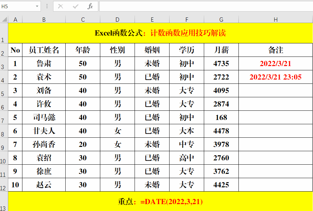Expand the Name Box dropdown arrow
The image size is (313, 211).
pos(37,6)
